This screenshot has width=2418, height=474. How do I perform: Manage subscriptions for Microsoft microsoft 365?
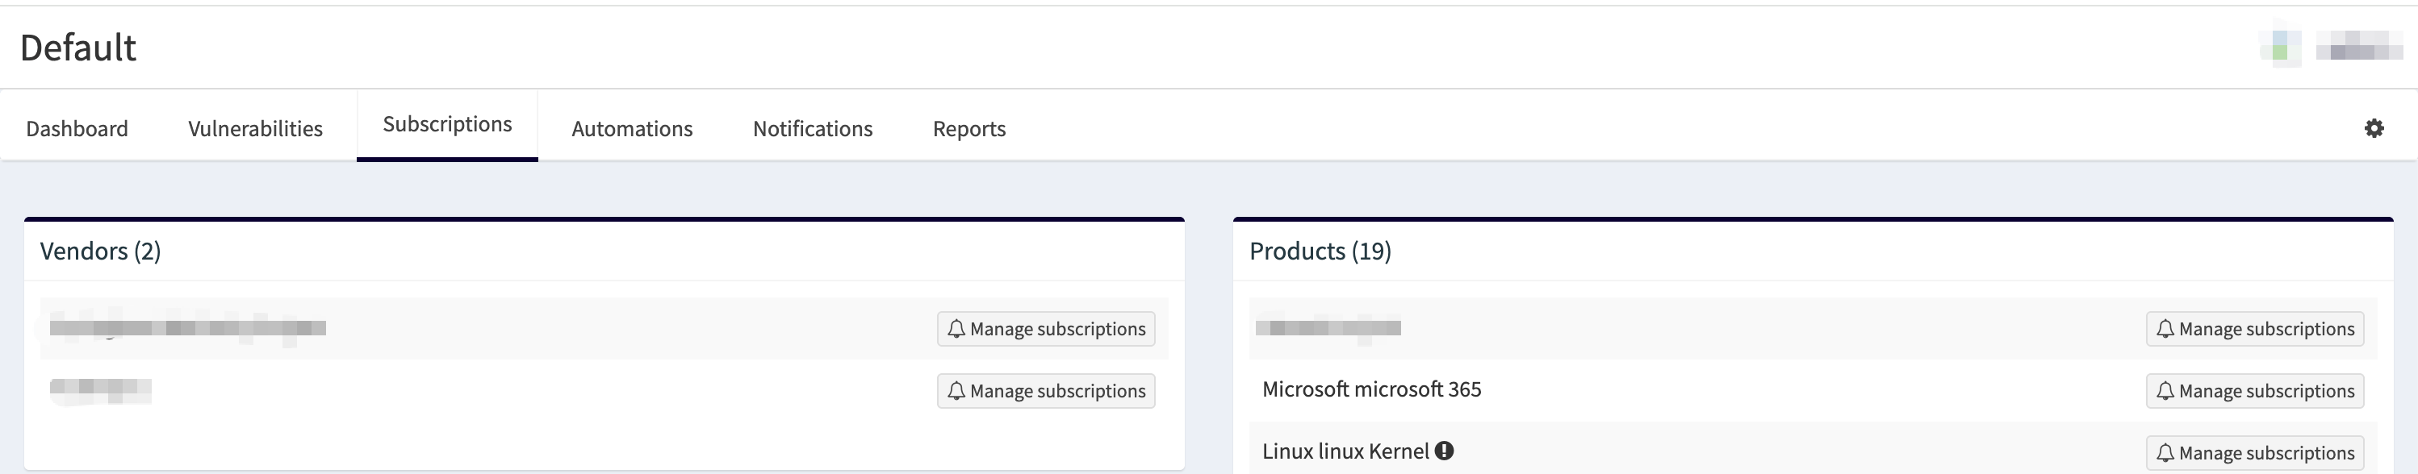coord(2255,391)
